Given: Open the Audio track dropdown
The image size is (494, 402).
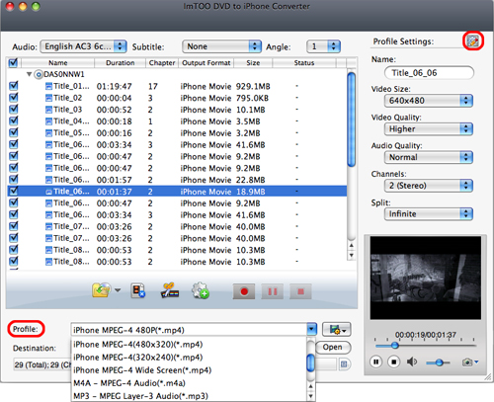Looking at the screenshot, I should (83, 46).
